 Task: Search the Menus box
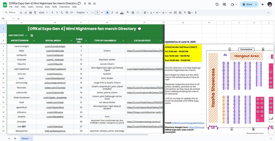click(x=11, y=13)
